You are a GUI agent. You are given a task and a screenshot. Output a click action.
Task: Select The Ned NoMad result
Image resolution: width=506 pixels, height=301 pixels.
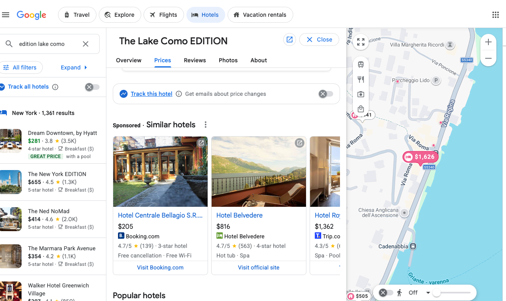coord(53,219)
